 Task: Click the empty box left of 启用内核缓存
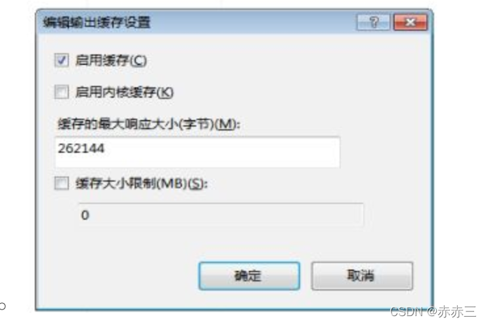[61, 92]
